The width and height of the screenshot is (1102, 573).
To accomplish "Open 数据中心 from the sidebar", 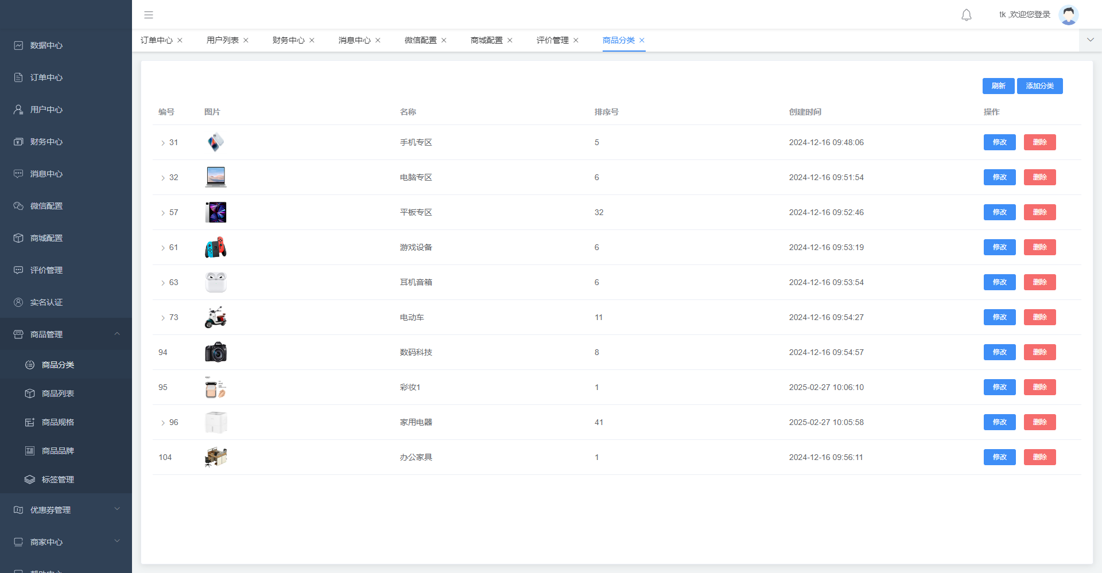I will (x=18, y=45).
